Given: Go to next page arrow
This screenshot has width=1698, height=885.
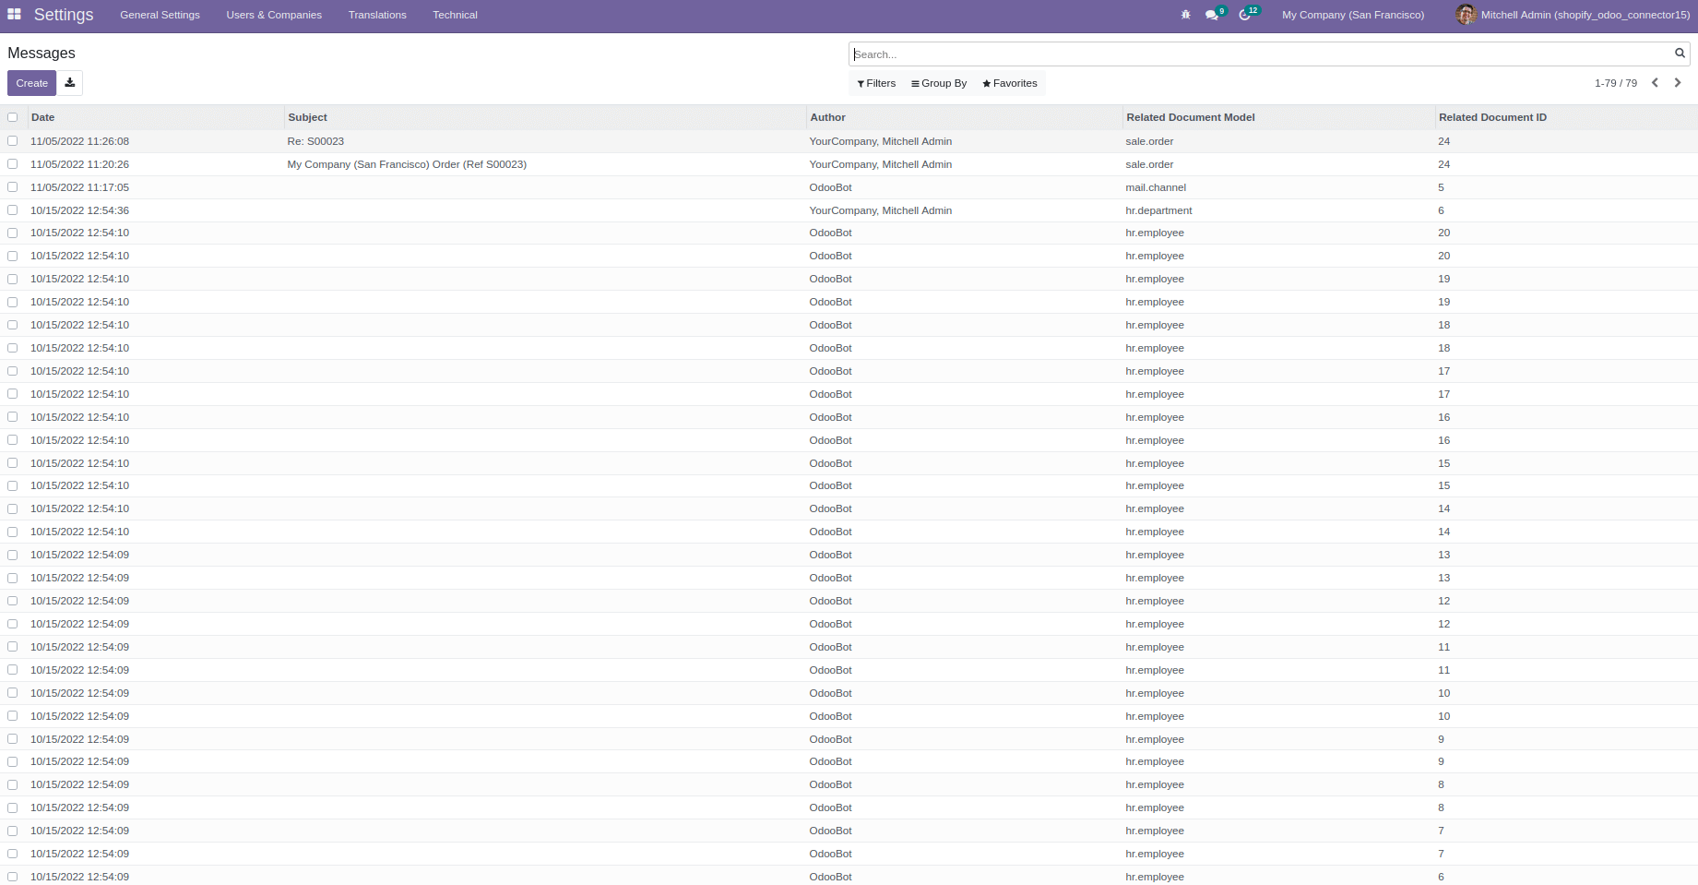Looking at the screenshot, I should coord(1678,83).
